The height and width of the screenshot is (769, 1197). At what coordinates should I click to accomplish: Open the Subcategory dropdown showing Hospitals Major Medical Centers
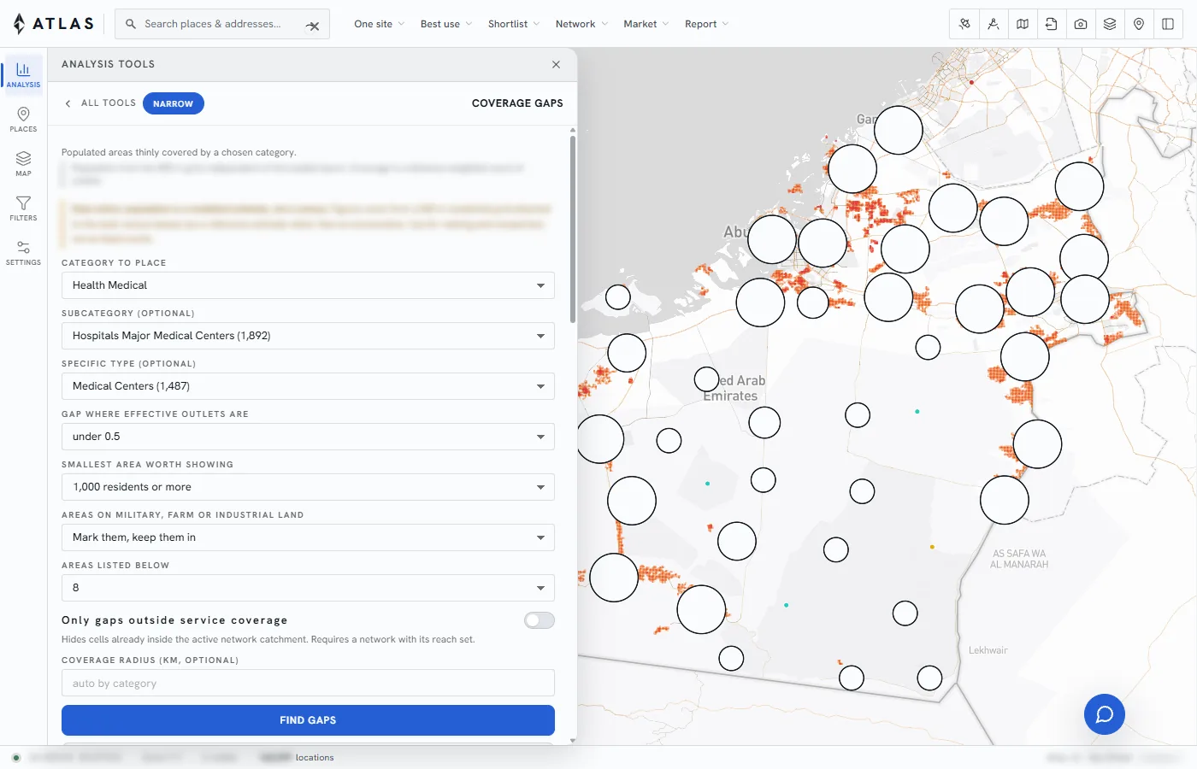308,336
